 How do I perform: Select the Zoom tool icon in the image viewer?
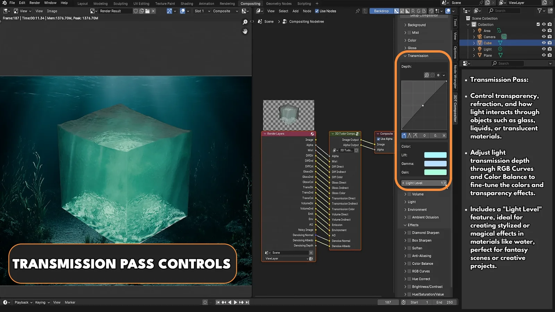pos(245,22)
